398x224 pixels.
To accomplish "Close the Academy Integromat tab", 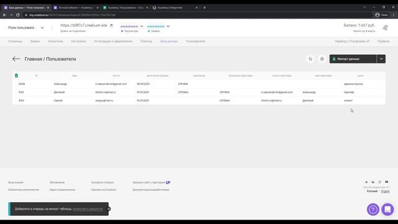I will pyautogui.click(x=197, y=7).
